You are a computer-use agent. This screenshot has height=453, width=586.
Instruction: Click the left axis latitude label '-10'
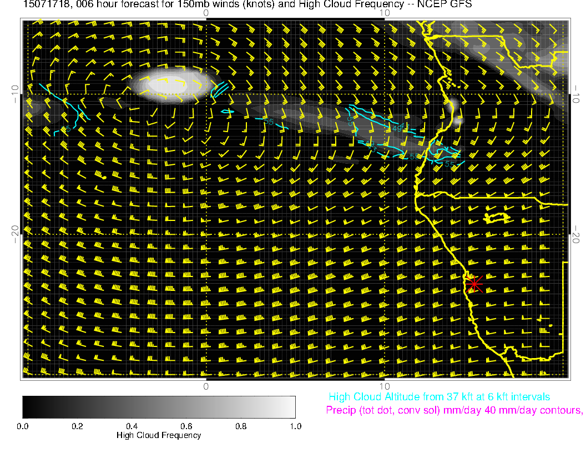click(x=14, y=94)
